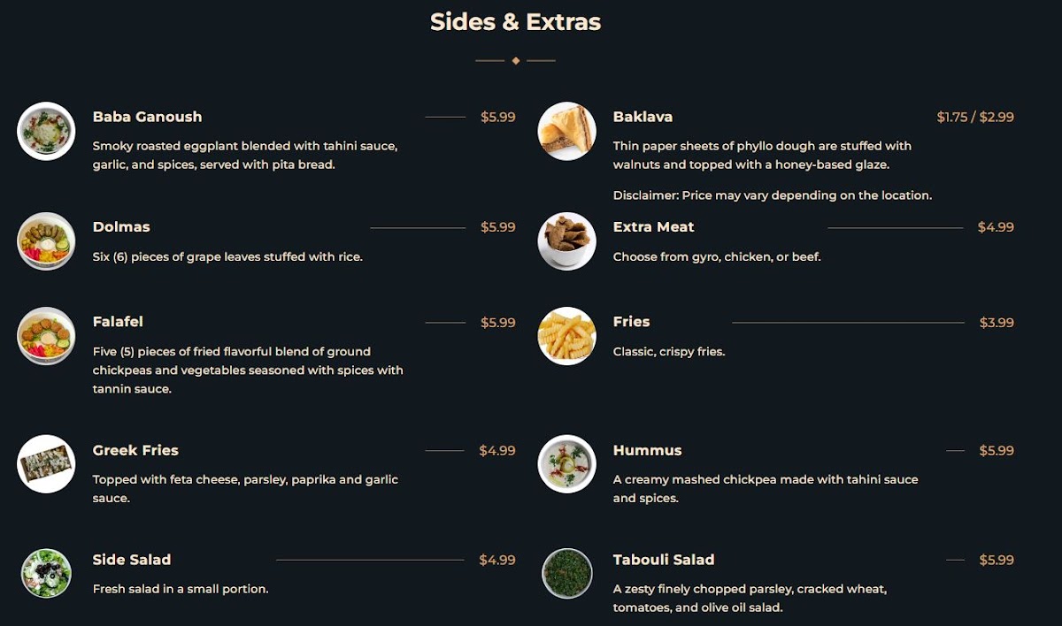Click the Greek Fries title
This screenshot has width=1062, height=626.
135,451
